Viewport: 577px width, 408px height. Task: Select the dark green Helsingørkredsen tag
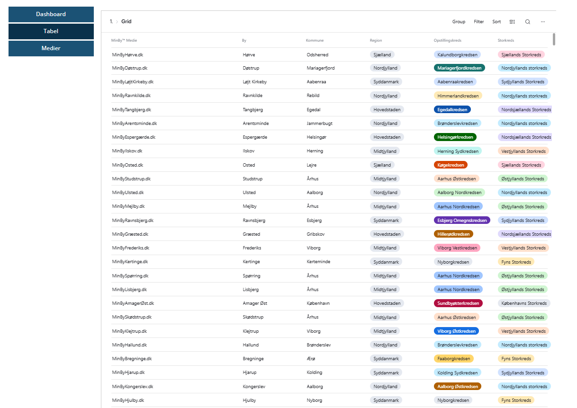(x=455, y=137)
